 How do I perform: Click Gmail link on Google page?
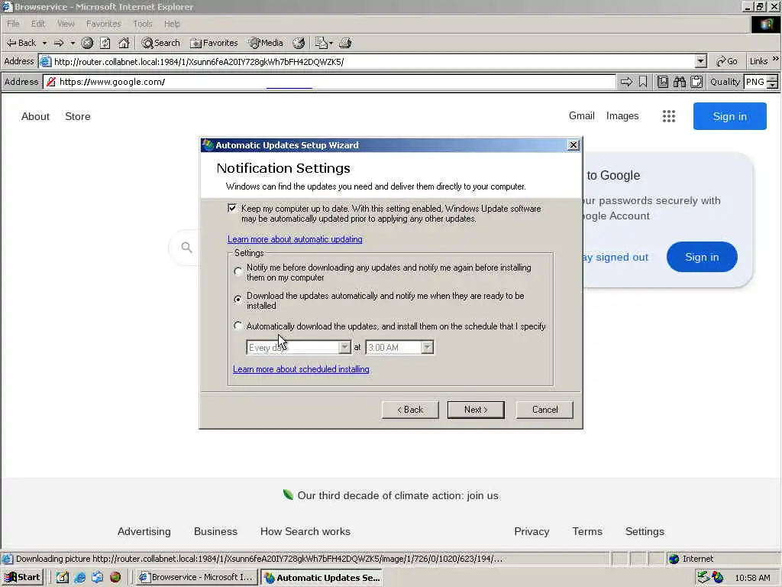(x=581, y=116)
